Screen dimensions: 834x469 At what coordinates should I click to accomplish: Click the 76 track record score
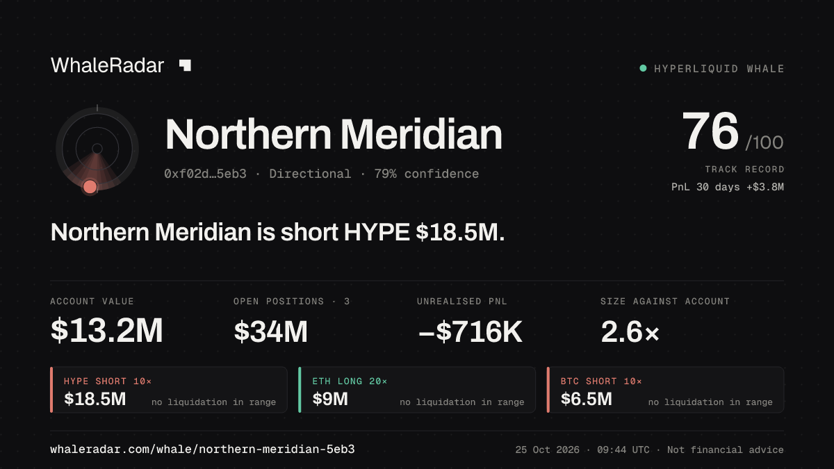coord(710,132)
